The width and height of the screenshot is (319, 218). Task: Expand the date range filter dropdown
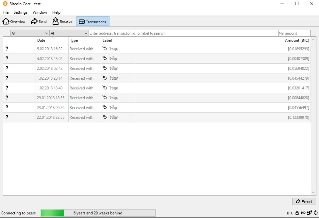[30, 33]
